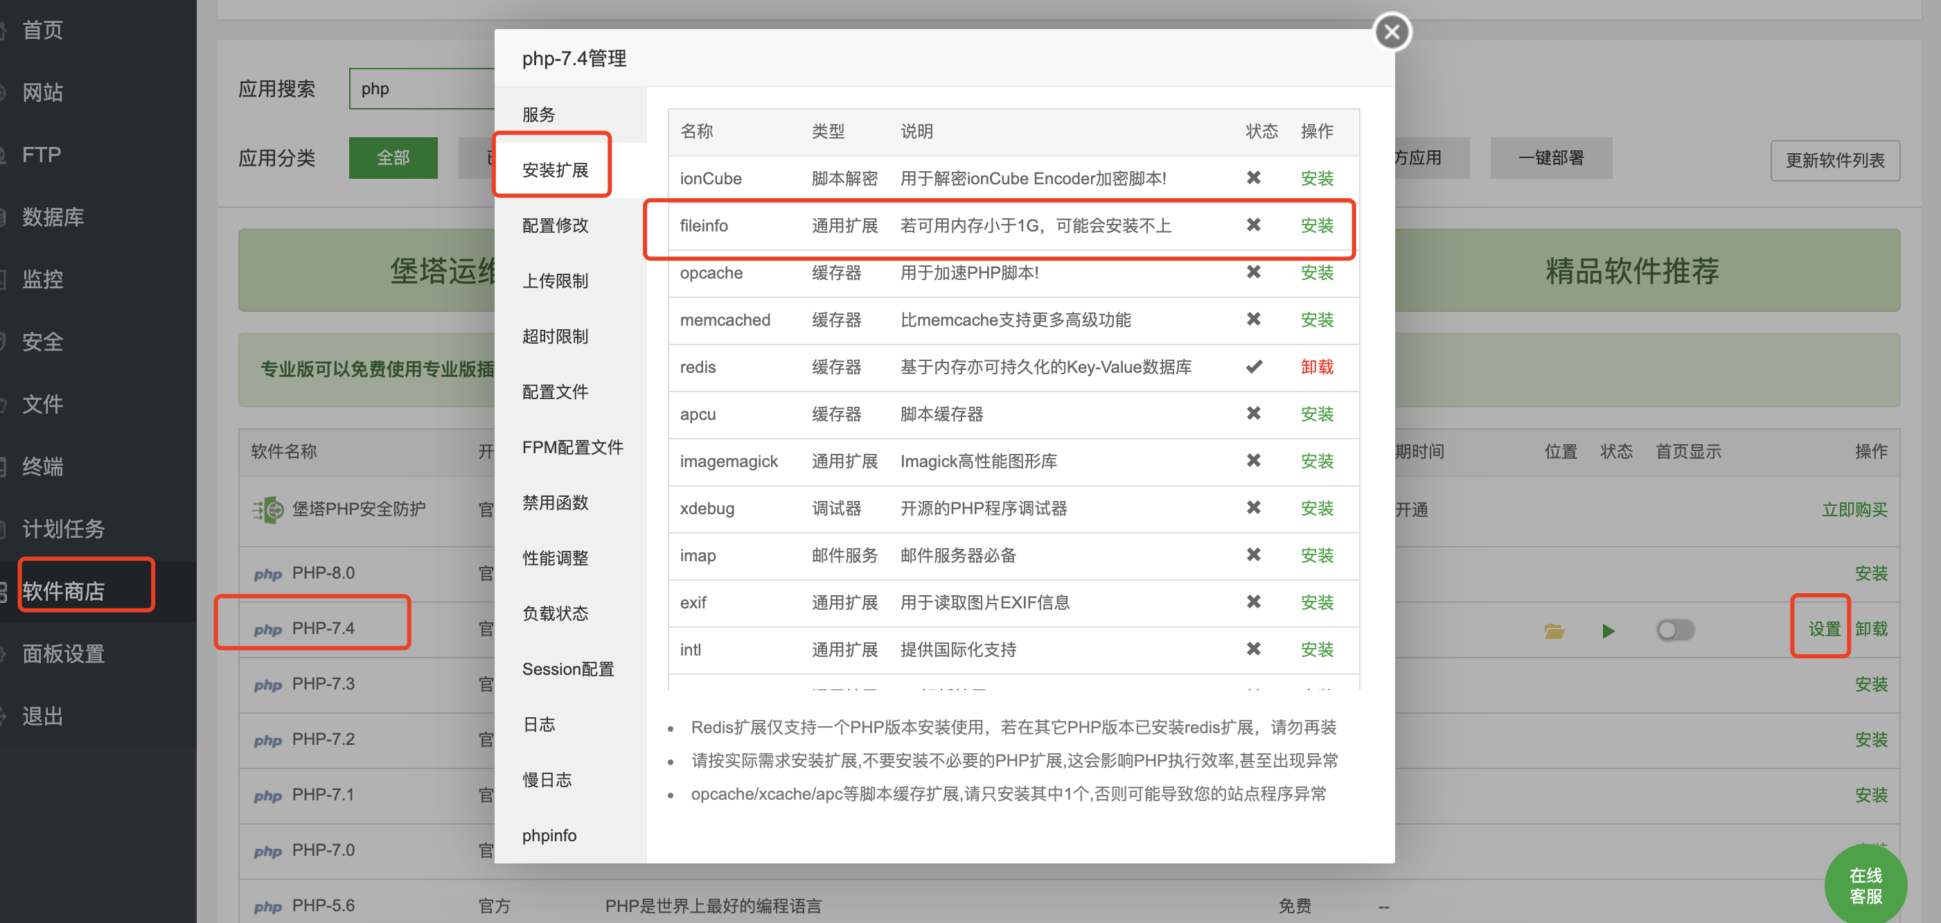Click the 堡塔PHP安全防护 plugin icon
This screenshot has width=1941, height=923.
coord(267,509)
